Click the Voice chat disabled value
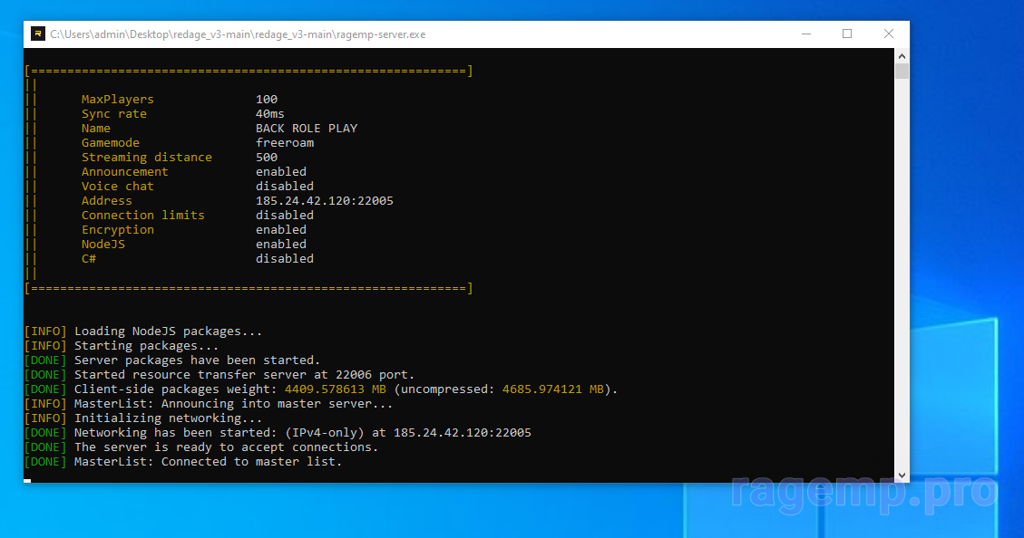This screenshot has width=1024, height=538. tap(285, 186)
